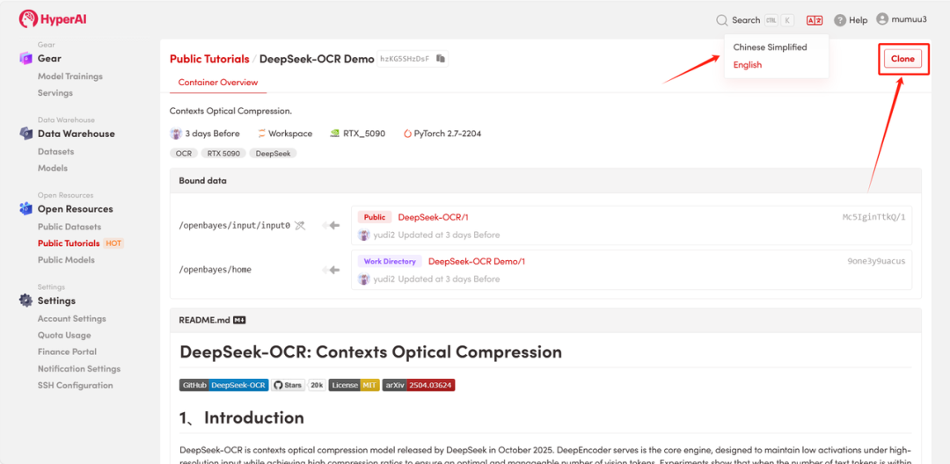Viewport: 950px width, 464px height.
Task: Switch to the Container Overview tab
Action: click(x=218, y=83)
